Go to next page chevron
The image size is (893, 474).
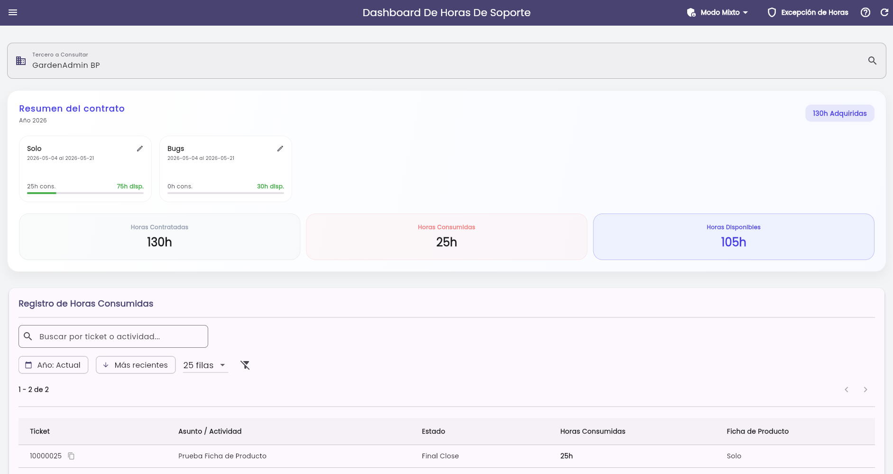coord(865,390)
